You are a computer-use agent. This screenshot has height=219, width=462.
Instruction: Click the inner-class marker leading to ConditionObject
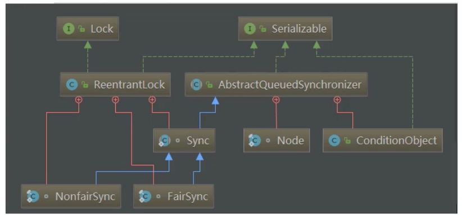[337, 100]
